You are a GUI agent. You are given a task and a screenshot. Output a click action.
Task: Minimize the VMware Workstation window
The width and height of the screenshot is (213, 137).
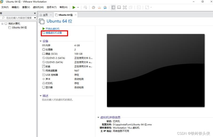(194, 2)
